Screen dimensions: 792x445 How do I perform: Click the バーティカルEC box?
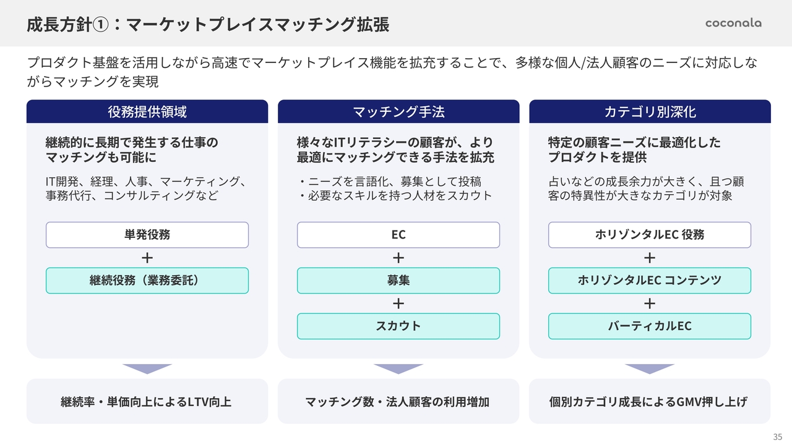(x=650, y=326)
